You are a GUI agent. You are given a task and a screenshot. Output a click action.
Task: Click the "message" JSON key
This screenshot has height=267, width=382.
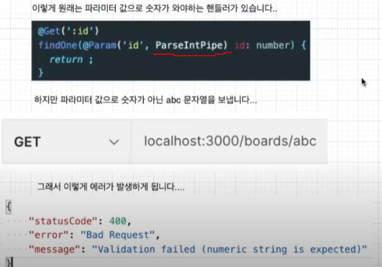(54, 249)
